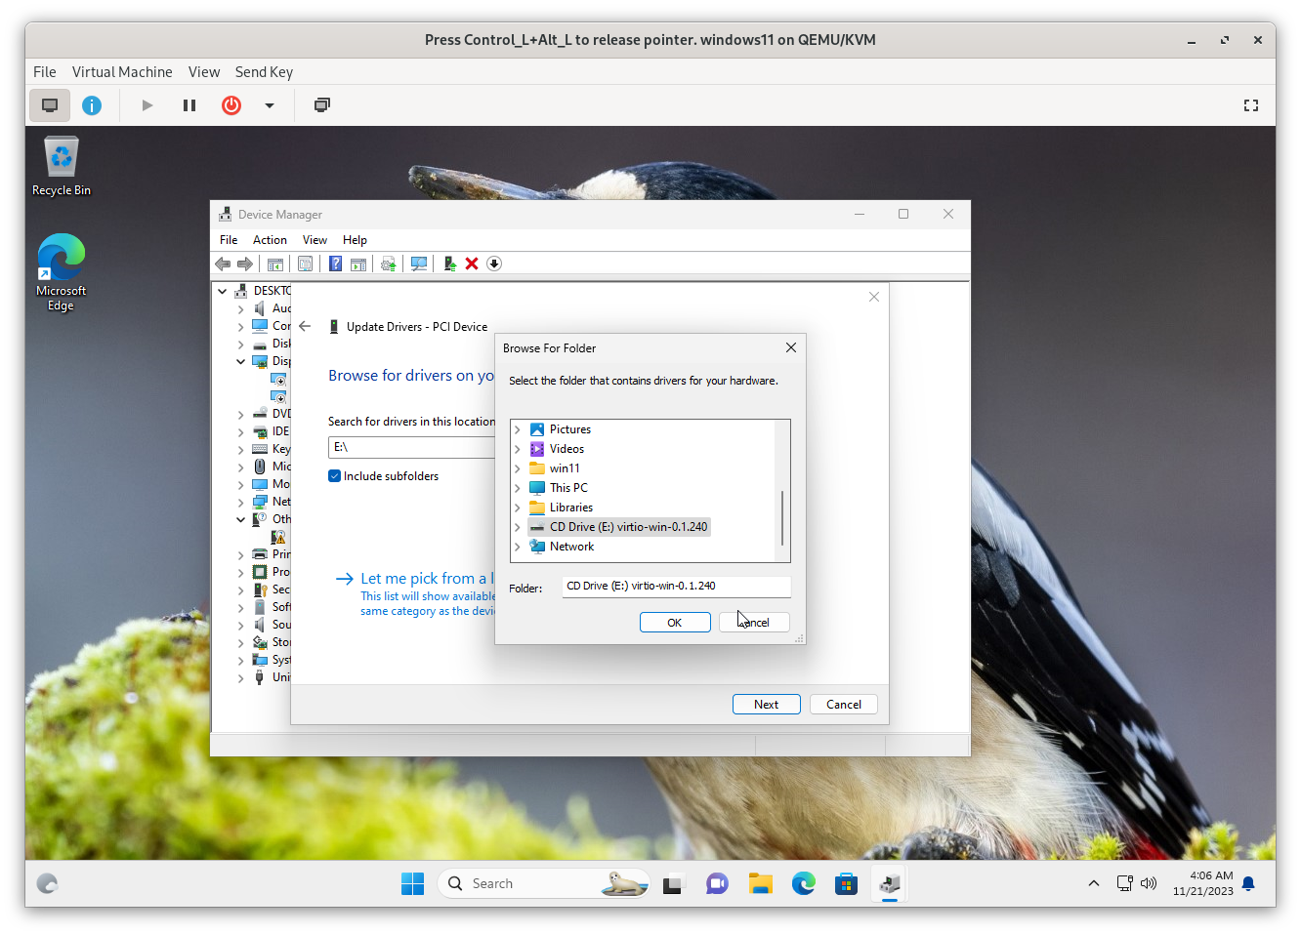1301x935 pixels.
Task: Click the Let me pick from a list link
Action: click(427, 579)
